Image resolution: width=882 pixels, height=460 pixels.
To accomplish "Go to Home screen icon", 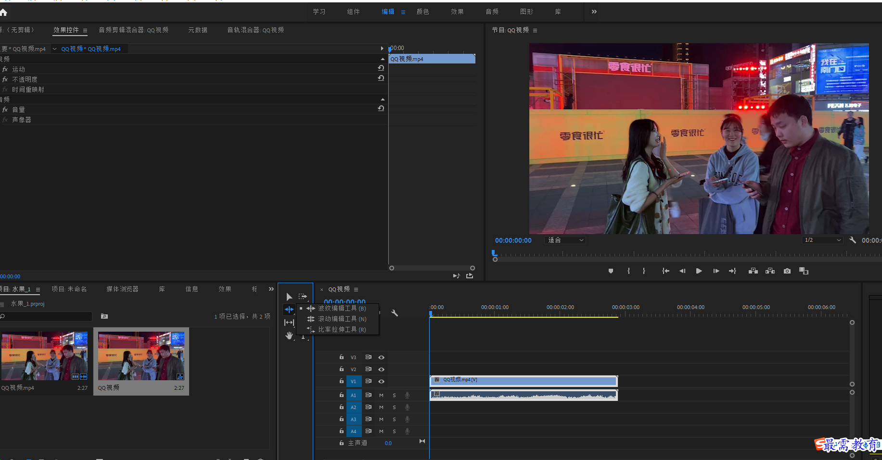I will click(3, 12).
